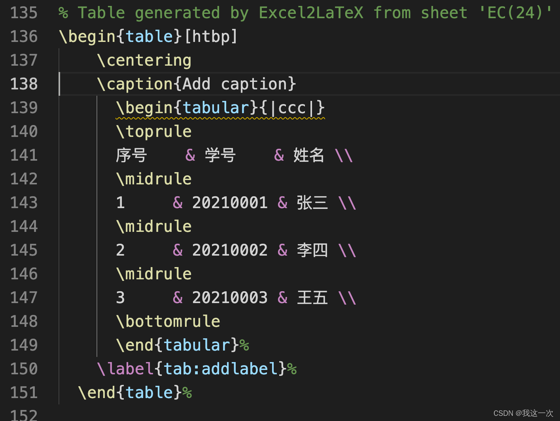
Task: Click the word 'table' in \begin{table}
Action: point(149,36)
